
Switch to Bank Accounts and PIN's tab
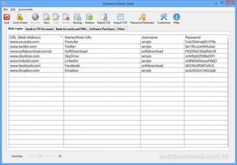72,29
